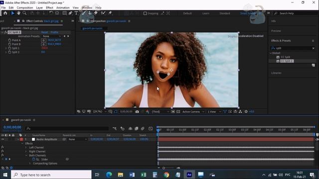Viewport: 319px width, 179px height.
Task: Click the CC Split 2 preset icon
Action: [x=278, y=61]
